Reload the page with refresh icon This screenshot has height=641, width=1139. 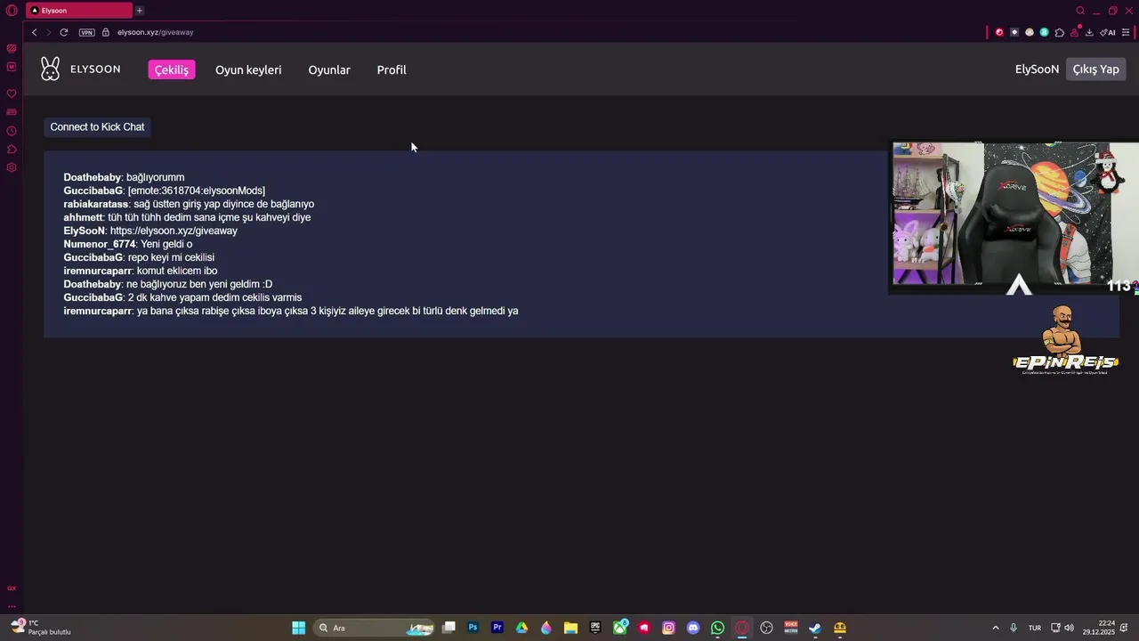pos(64,32)
